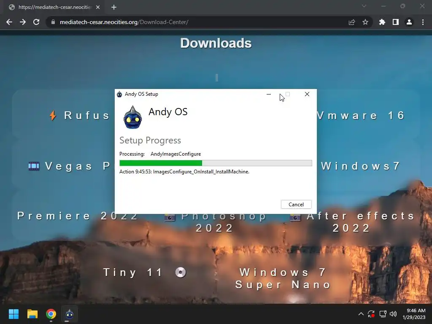
Task: Close the Andy OS Setup dialog
Action: coord(307,94)
